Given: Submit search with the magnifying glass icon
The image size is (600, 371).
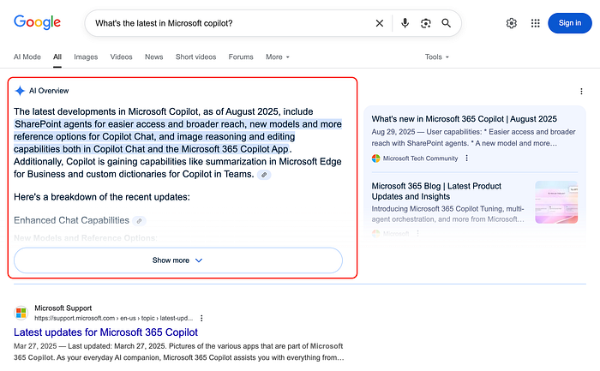Looking at the screenshot, I should [447, 23].
